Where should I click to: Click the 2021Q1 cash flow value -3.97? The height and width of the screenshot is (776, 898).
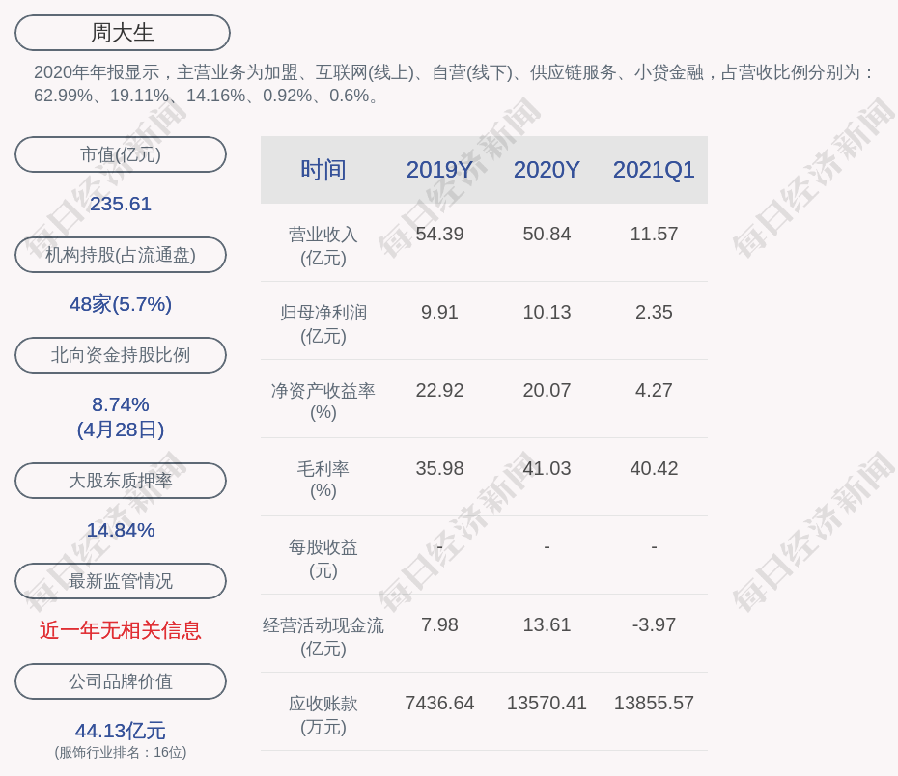(654, 624)
